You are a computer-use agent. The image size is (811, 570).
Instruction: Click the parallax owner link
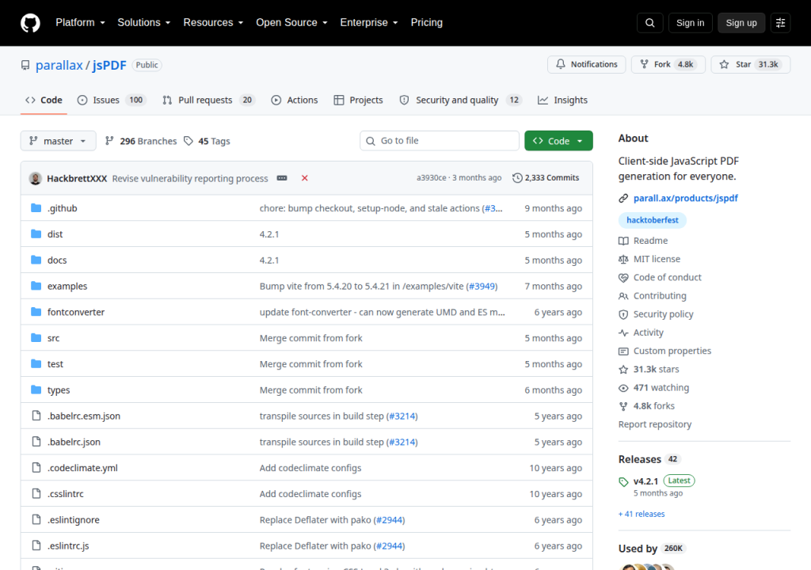click(59, 65)
